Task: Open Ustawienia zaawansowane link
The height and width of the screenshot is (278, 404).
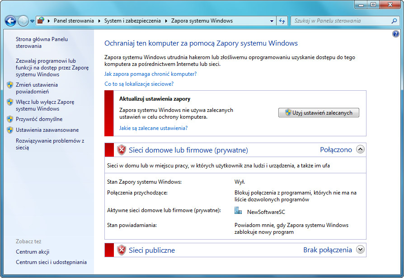Action: click(47, 130)
